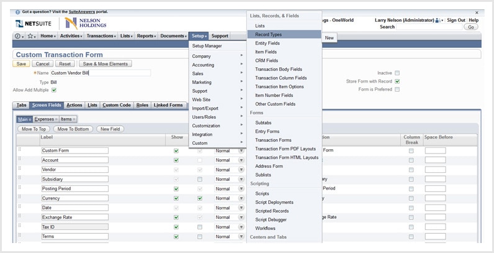Enable the Form is Preferred checkbox
The width and height of the screenshot is (494, 253).
[397, 90]
